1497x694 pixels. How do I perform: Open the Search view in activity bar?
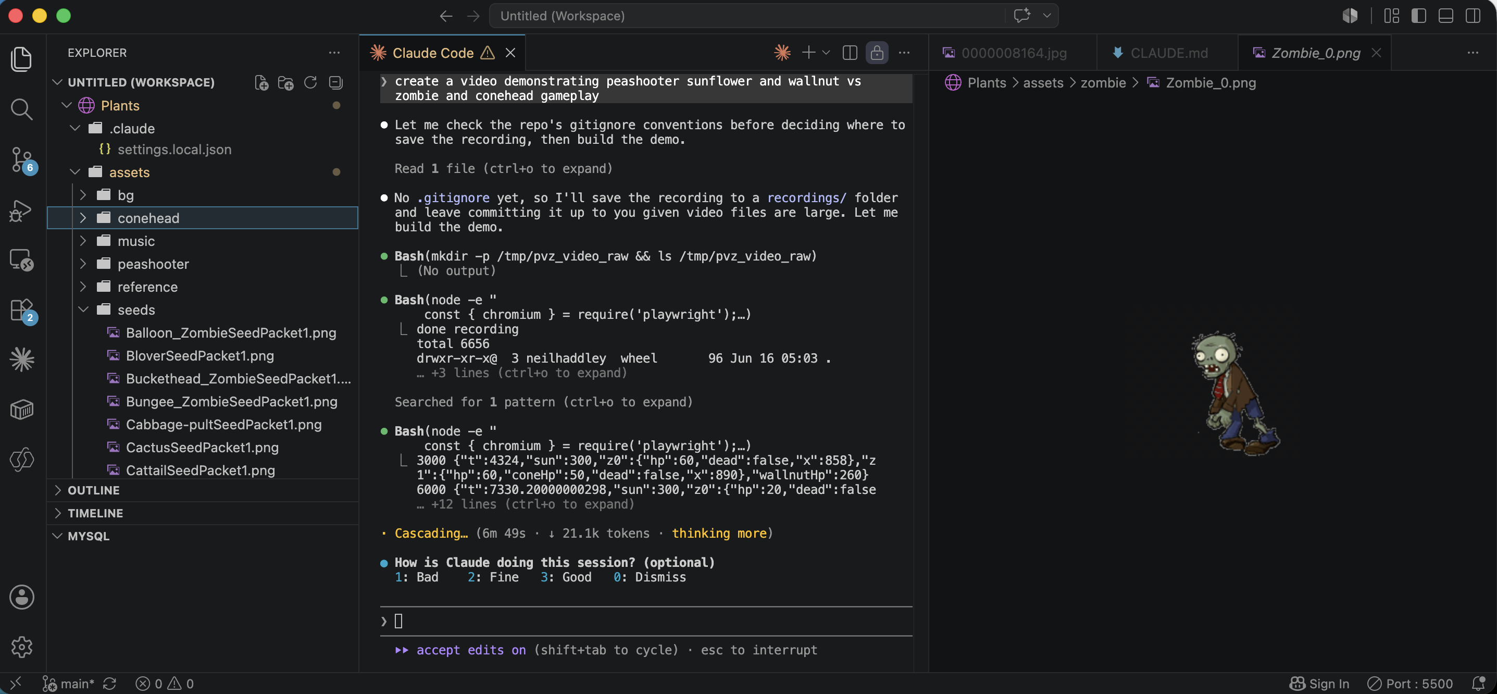[x=21, y=109]
